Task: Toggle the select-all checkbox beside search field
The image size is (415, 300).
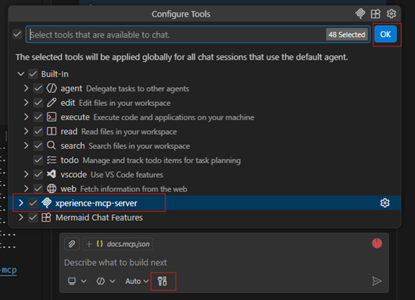Action: click(17, 34)
